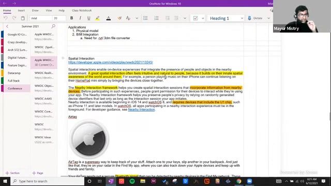The width and height of the screenshot is (331, 186).
Task: Open developer.apple.com wwdc2021 video link
Action: tap(110, 62)
